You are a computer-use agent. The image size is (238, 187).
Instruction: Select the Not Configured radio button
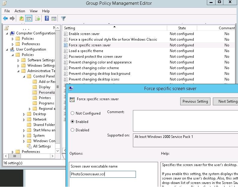tap(72, 113)
